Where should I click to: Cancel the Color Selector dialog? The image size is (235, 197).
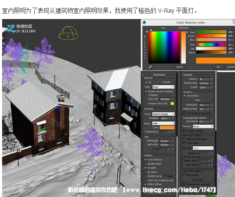pos(230,67)
